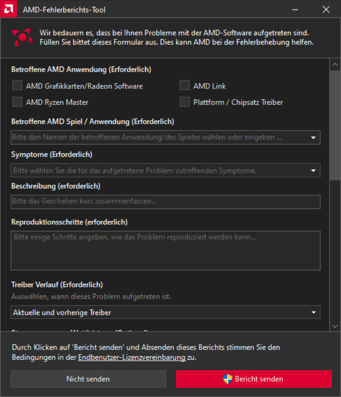Click the 'Beschreibung (erforderlich)' label
Image resolution: width=341 pixels, height=397 pixels.
(x=56, y=186)
